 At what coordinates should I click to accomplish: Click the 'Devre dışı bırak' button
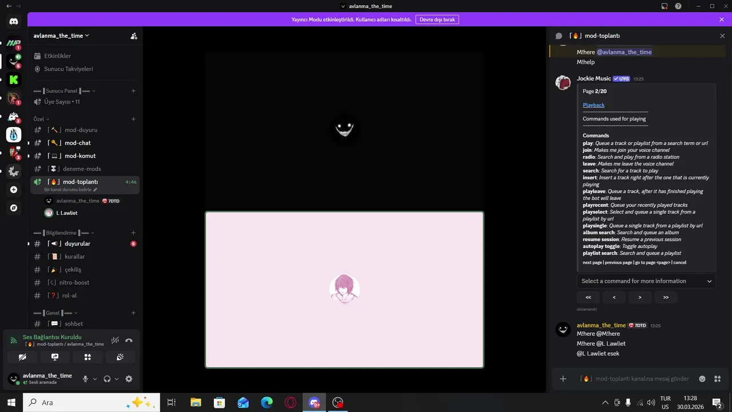point(437,19)
